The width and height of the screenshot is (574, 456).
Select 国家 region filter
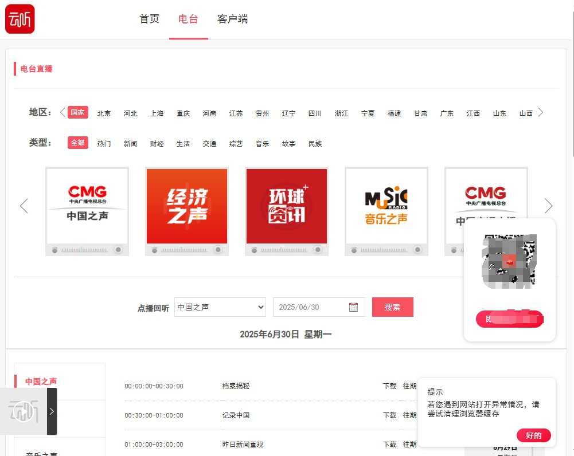click(78, 112)
